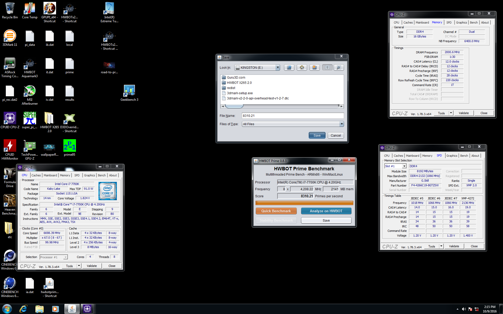Open the hwbotprime shortcut desktop icon

[x=50, y=288]
